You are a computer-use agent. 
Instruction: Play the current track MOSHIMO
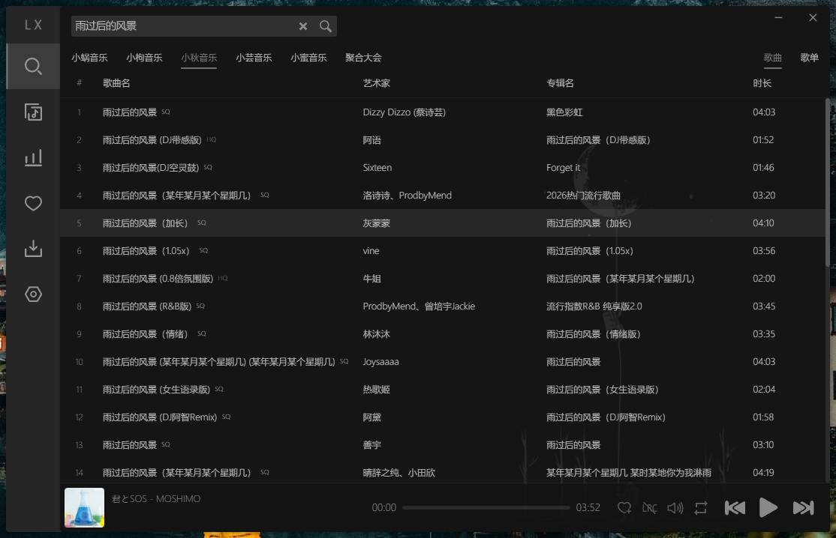tap(768, 507)
